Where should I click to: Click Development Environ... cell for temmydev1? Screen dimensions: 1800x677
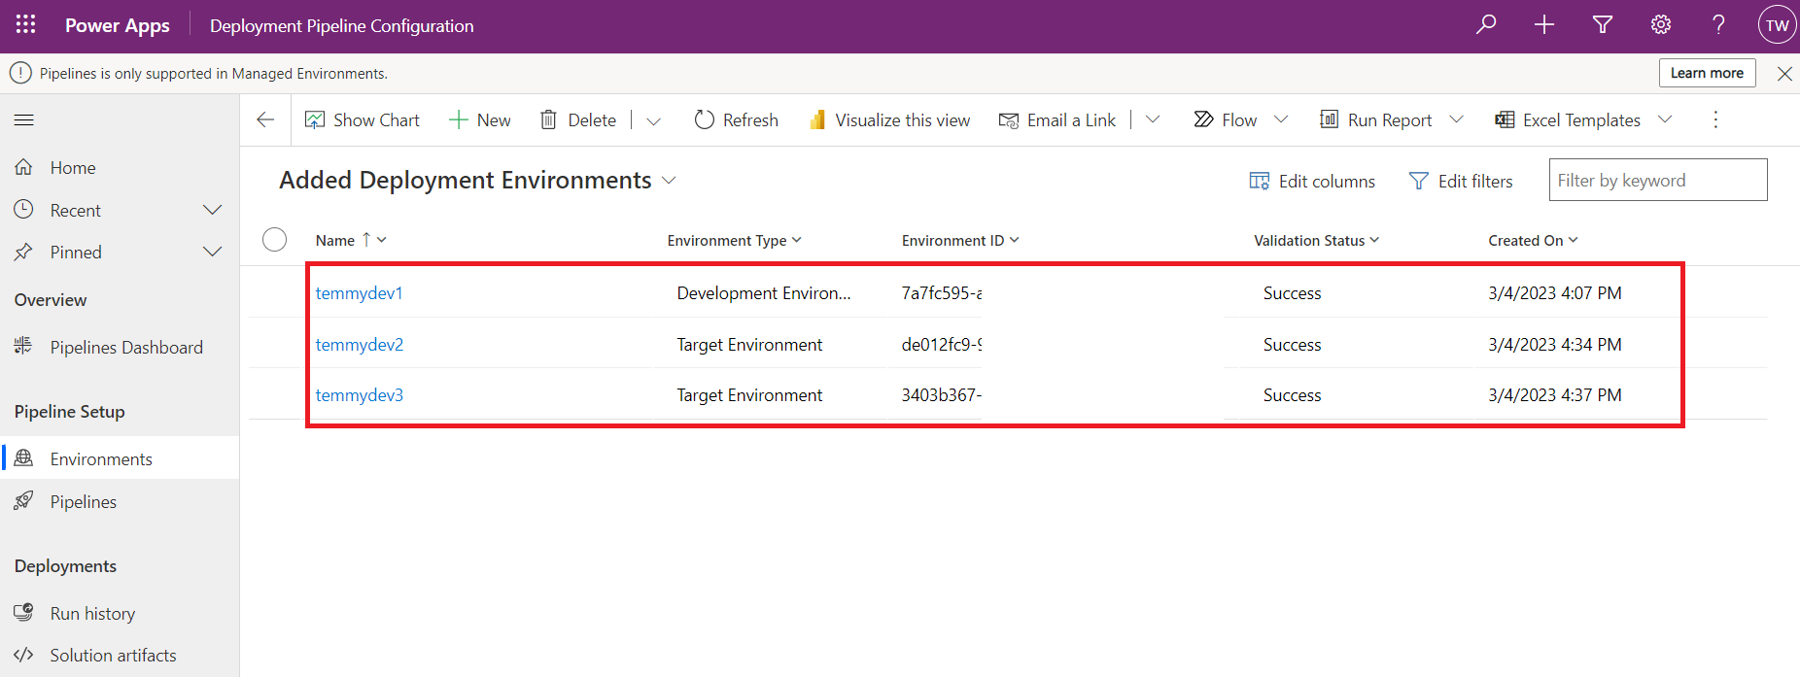[x=764, y=293]
